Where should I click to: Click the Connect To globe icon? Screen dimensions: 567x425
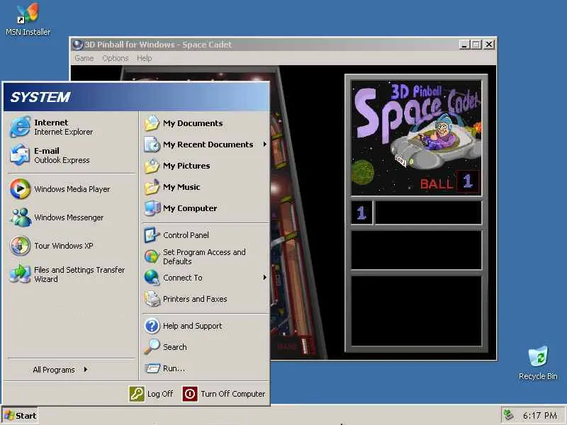(x=152, y=278)
